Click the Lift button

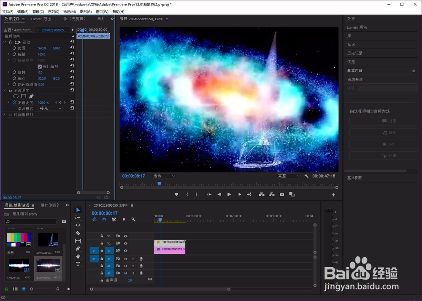pos(261,194)
